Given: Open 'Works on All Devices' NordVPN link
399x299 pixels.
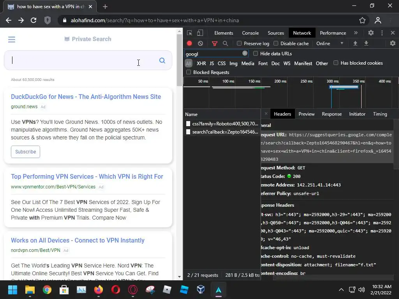Looking at the screenshot, I should 78,240.
